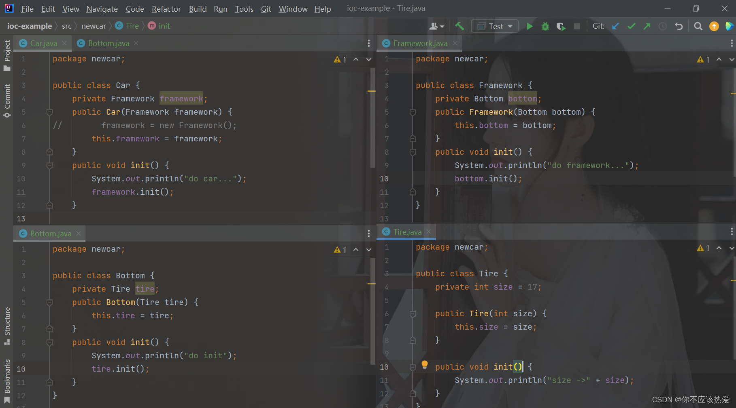
Task: Open the Commit tool window
Action: tap(7, 101)
